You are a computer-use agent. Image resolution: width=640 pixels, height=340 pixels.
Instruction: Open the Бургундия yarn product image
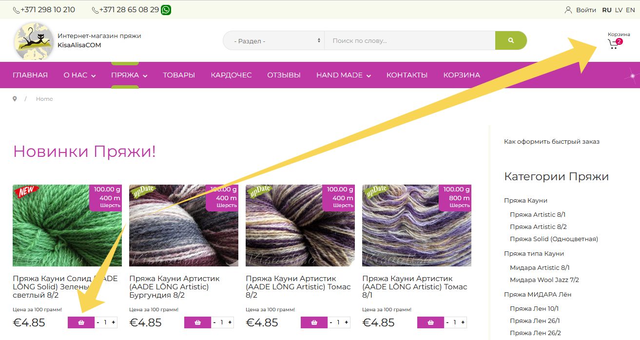coord(184,226)
